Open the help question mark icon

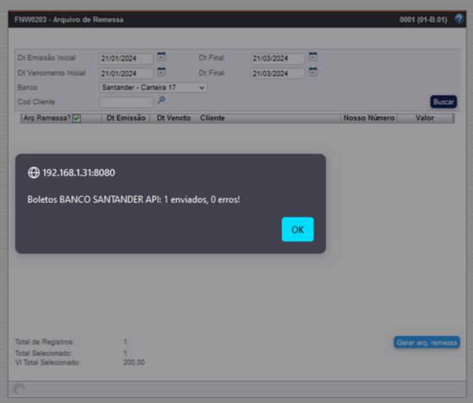(459, 19)
